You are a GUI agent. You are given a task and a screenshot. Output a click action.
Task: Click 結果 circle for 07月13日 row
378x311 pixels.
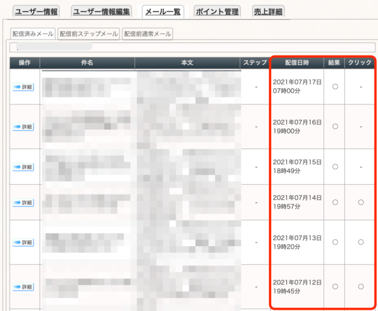(335, 242)
